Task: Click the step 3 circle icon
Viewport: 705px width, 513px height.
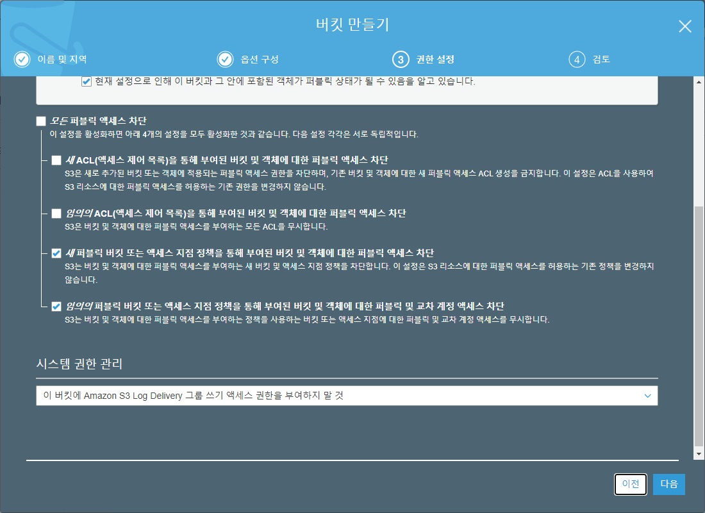Action: 400,60
